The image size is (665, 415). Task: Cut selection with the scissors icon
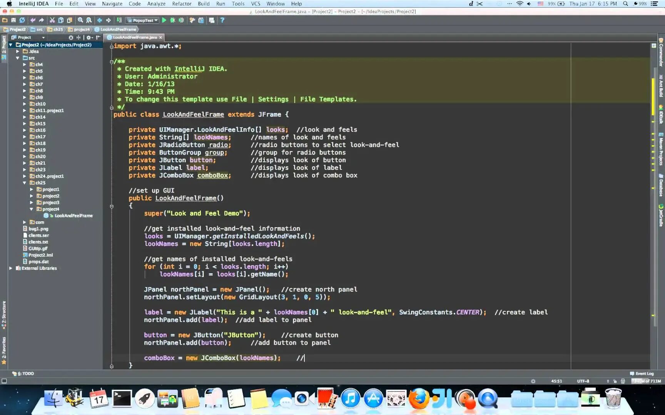tap(52, 20)
